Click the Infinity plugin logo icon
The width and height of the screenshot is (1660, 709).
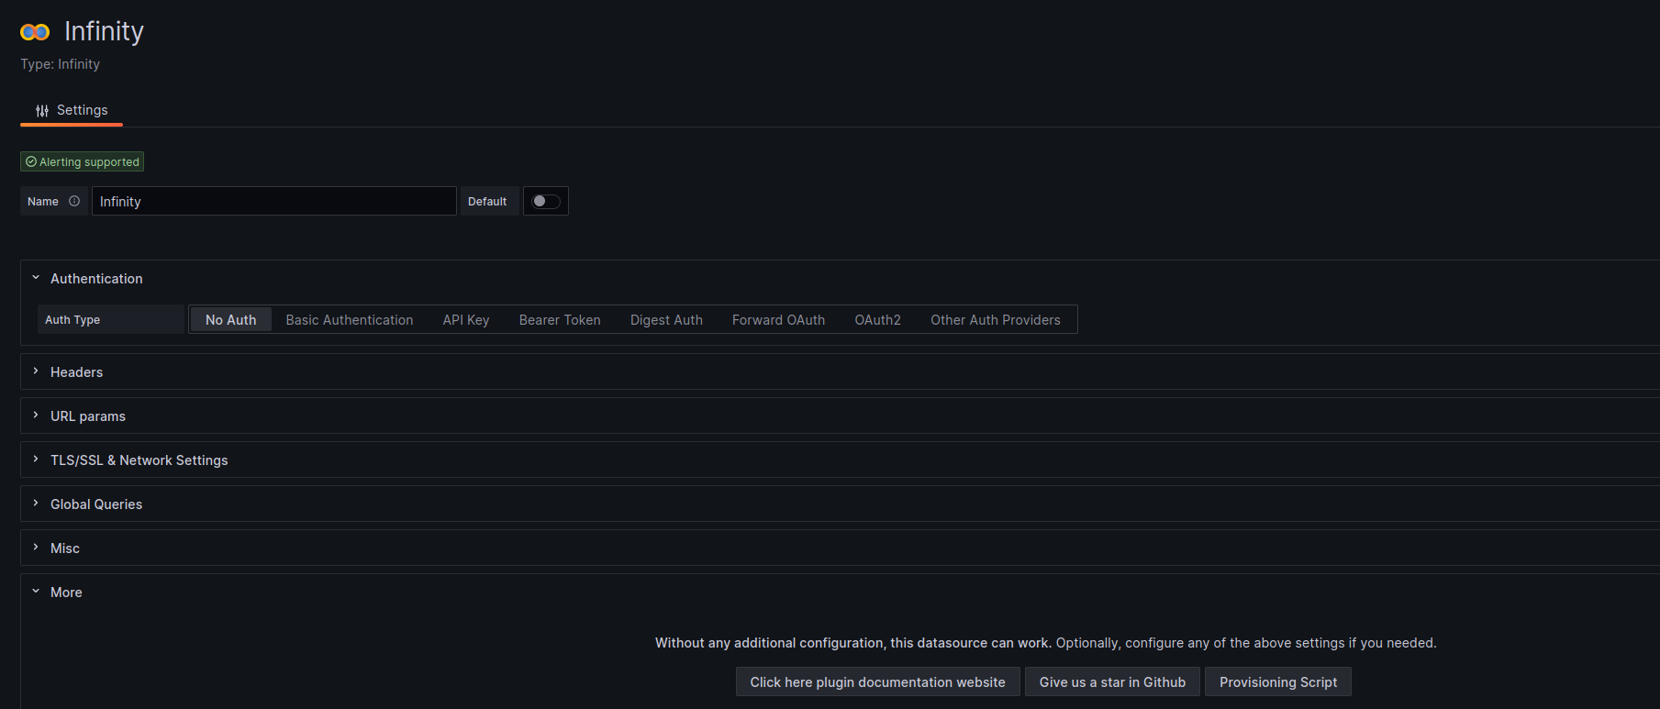(35, 32)
